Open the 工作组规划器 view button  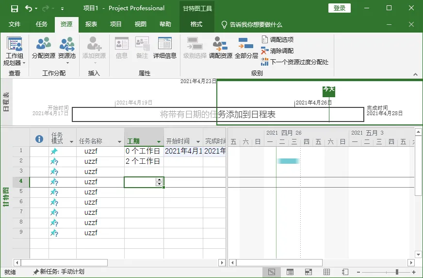click(15, 52)
